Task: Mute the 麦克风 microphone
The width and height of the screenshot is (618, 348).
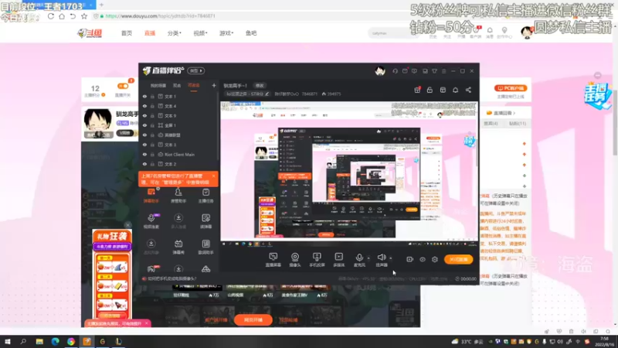Action: click(359, 260)
